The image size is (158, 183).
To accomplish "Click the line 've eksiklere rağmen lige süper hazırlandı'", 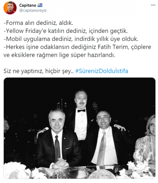I will (59, 55).
